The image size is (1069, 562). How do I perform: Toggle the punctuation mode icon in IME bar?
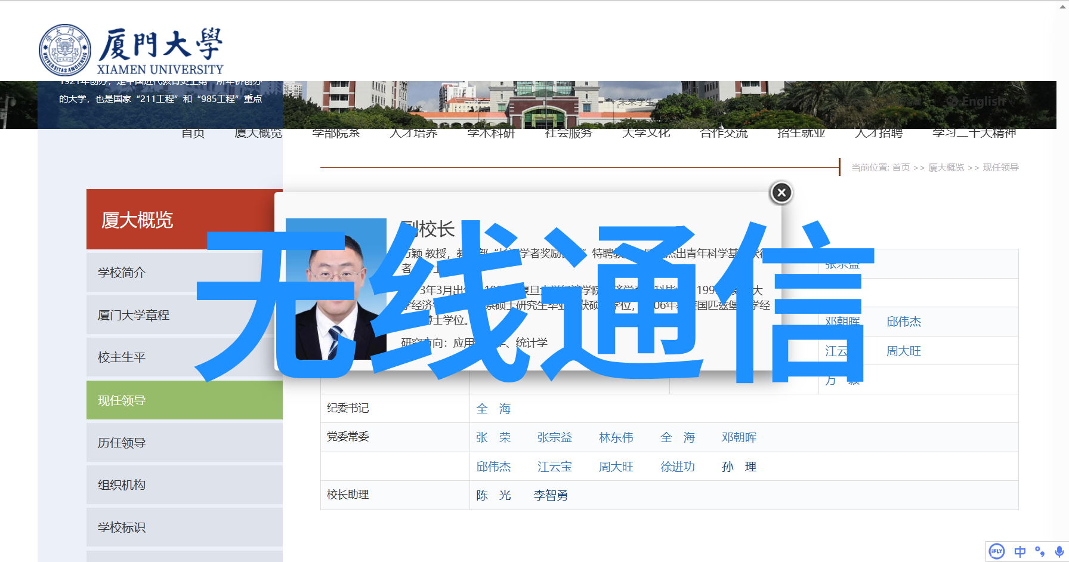tap(1040, 551)
